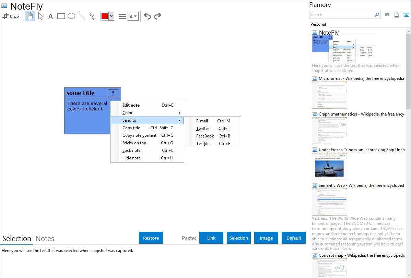Image resolution: width=411 pixels, height=278 pixels.
Task: Paste as Link button
Action: point(211,238)
